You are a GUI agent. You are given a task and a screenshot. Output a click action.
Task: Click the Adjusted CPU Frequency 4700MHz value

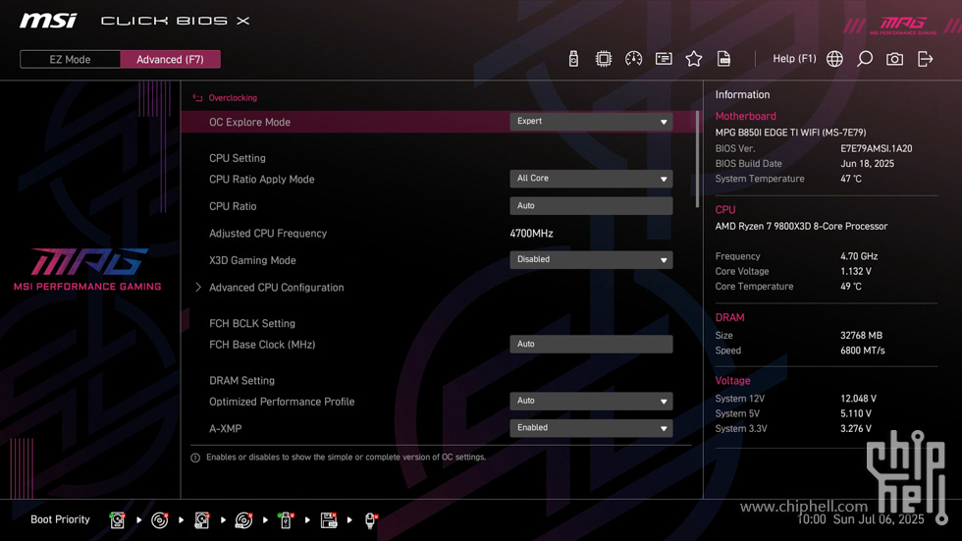[x=531, y=233]
